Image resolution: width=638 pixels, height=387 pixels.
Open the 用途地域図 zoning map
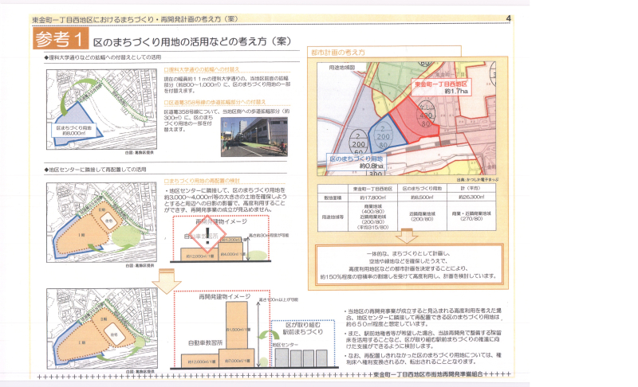[407, 119]
